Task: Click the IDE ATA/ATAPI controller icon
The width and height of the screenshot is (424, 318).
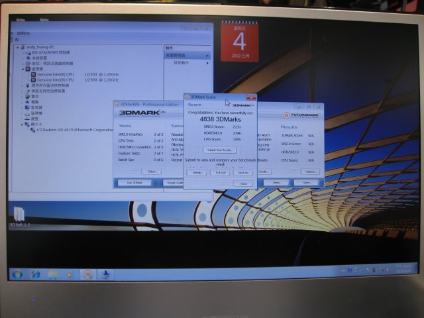Action: click(x=28, y=52)
